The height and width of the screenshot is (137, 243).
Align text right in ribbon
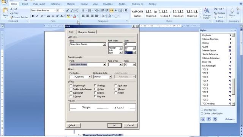coord(92,16)
